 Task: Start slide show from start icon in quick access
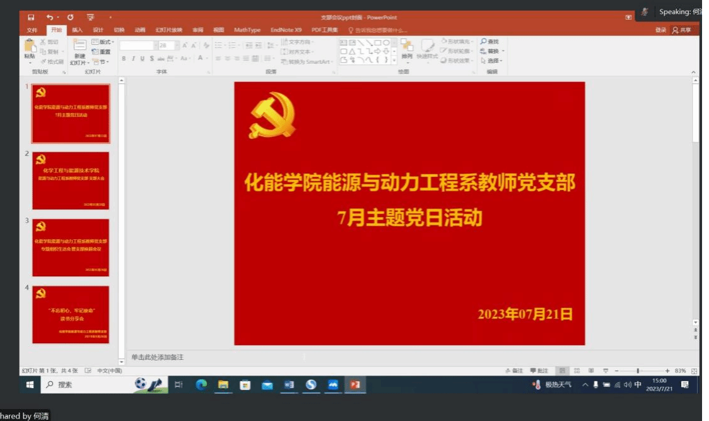pos(90,18)
